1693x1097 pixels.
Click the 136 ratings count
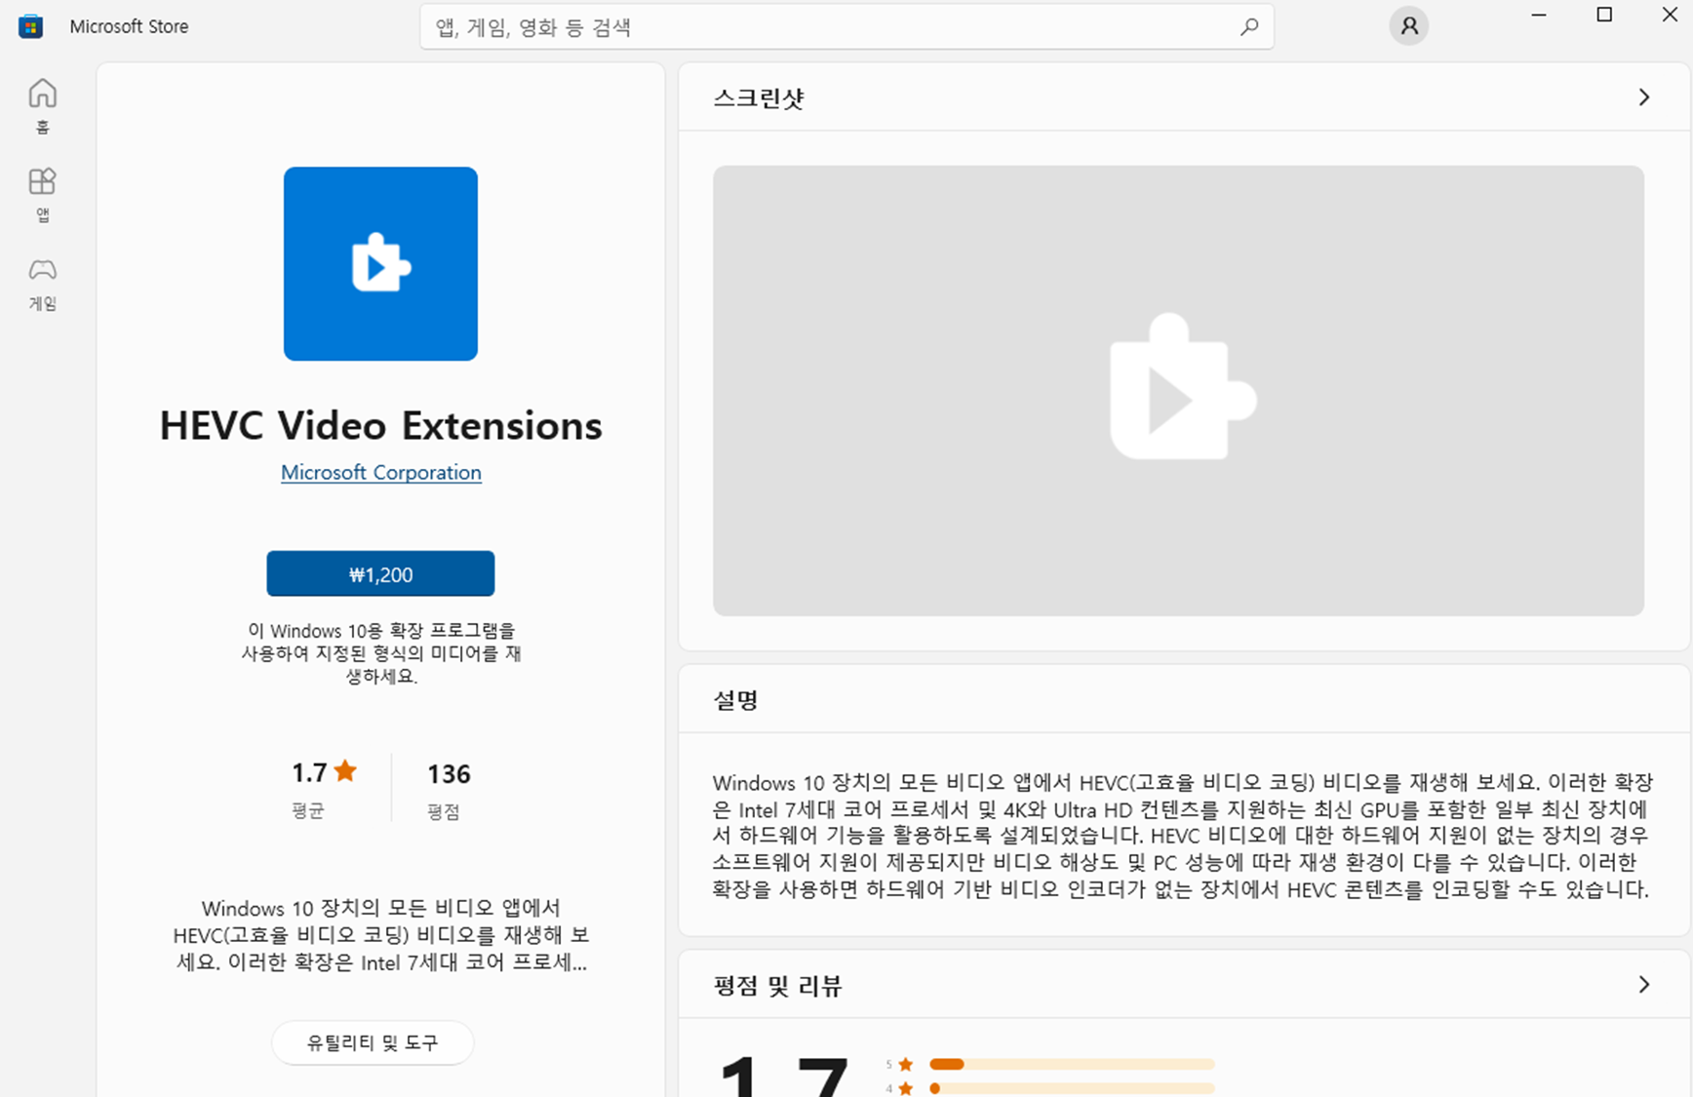point(449,774)
